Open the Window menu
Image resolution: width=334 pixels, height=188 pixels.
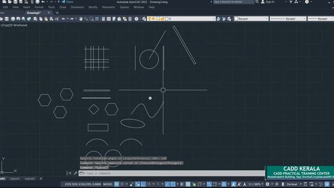tap(139, 7)
